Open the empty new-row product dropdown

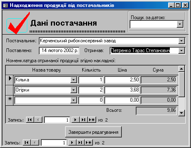click(x=74, y=100)
